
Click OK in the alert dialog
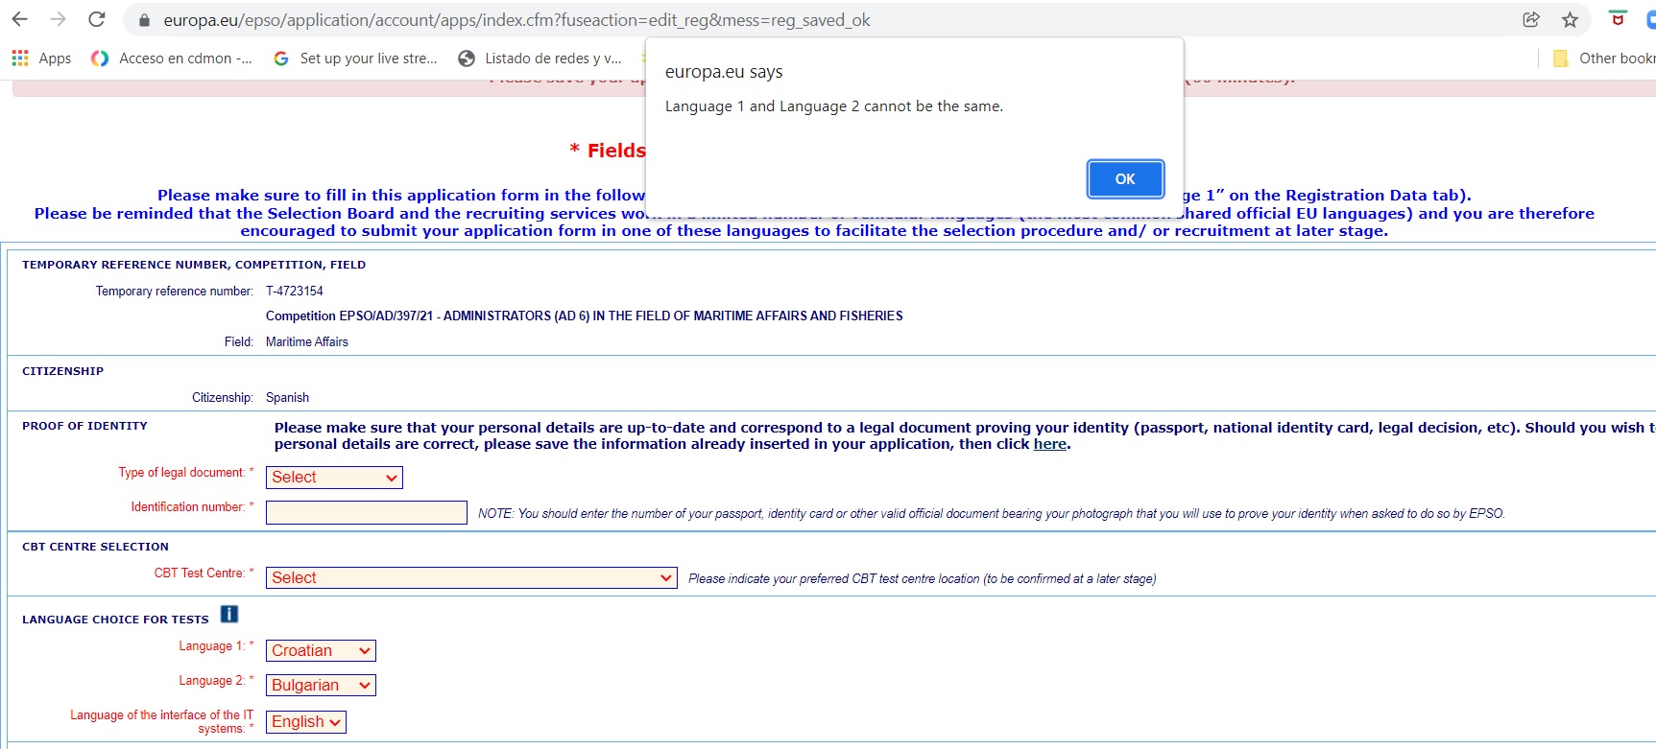(1124, 179)
